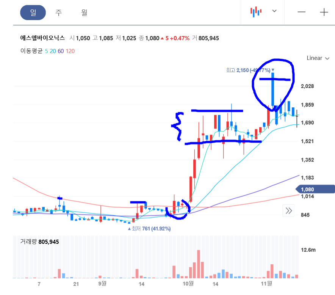Click the 거래량 805,945 volume label
335x295 pixels.
[39, 242]
